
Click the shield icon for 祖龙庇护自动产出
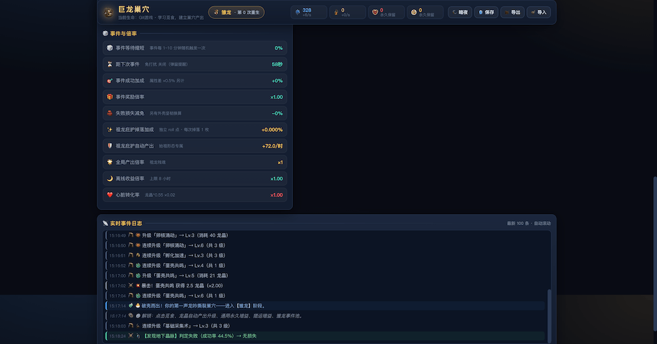(x=110, y=146)
